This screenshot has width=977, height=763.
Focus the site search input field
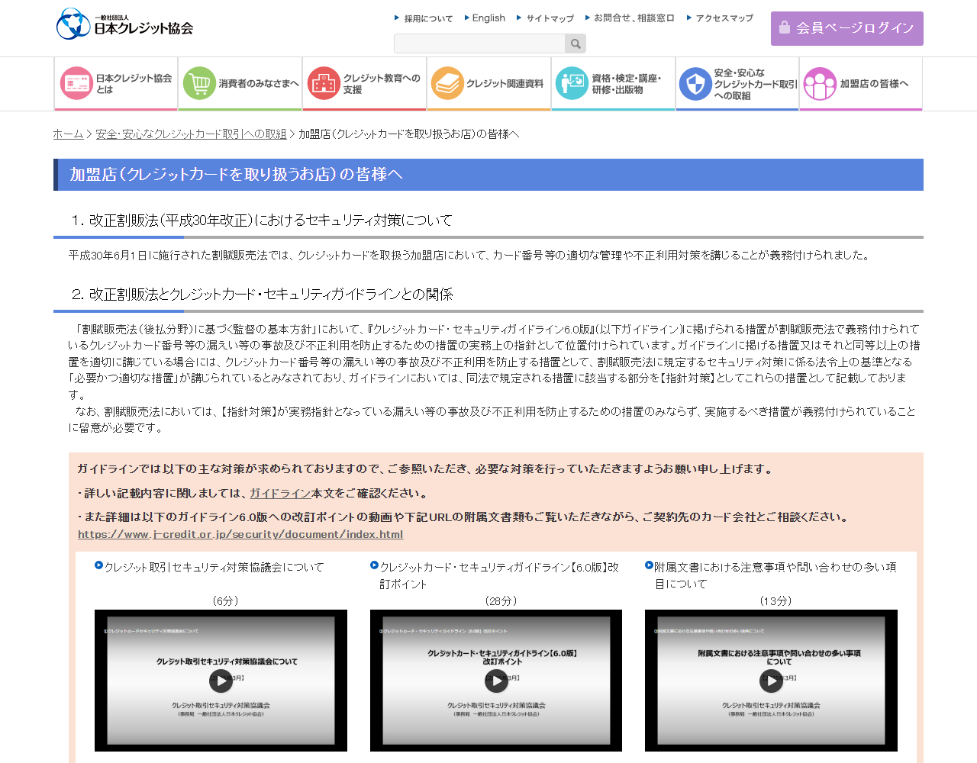point(479,43)
